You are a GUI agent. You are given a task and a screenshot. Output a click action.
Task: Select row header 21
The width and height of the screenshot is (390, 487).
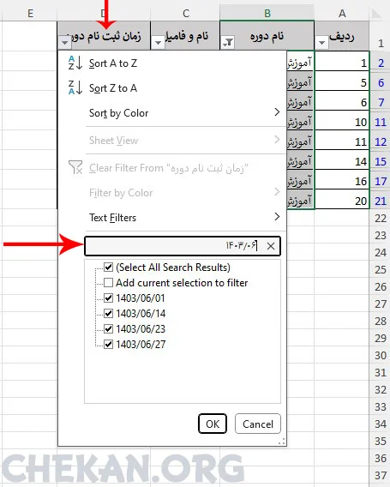click(x=381, y=201)
